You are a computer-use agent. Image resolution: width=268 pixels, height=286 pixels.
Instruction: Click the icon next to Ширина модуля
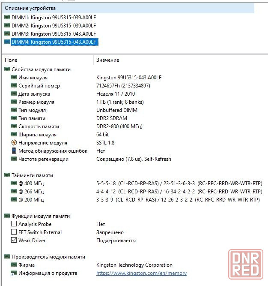coord(14,134)
